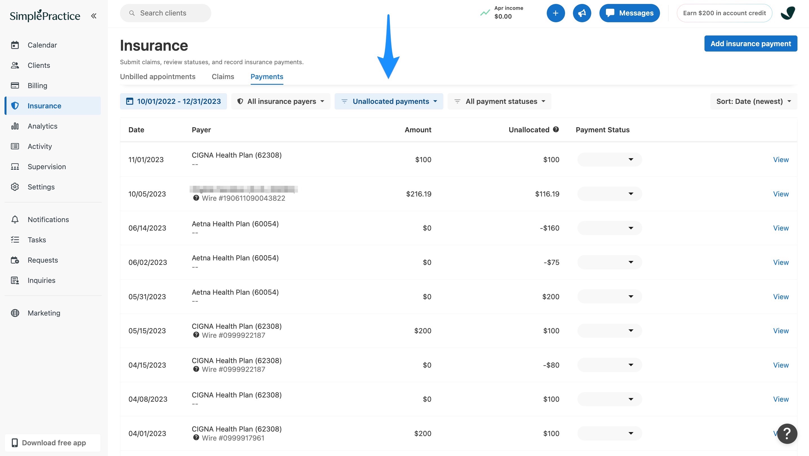
Task: Click the blue plus create button
Action: tap(555, 13)
